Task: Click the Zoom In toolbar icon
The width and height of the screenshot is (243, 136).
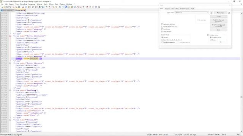Action: point(46,7)
